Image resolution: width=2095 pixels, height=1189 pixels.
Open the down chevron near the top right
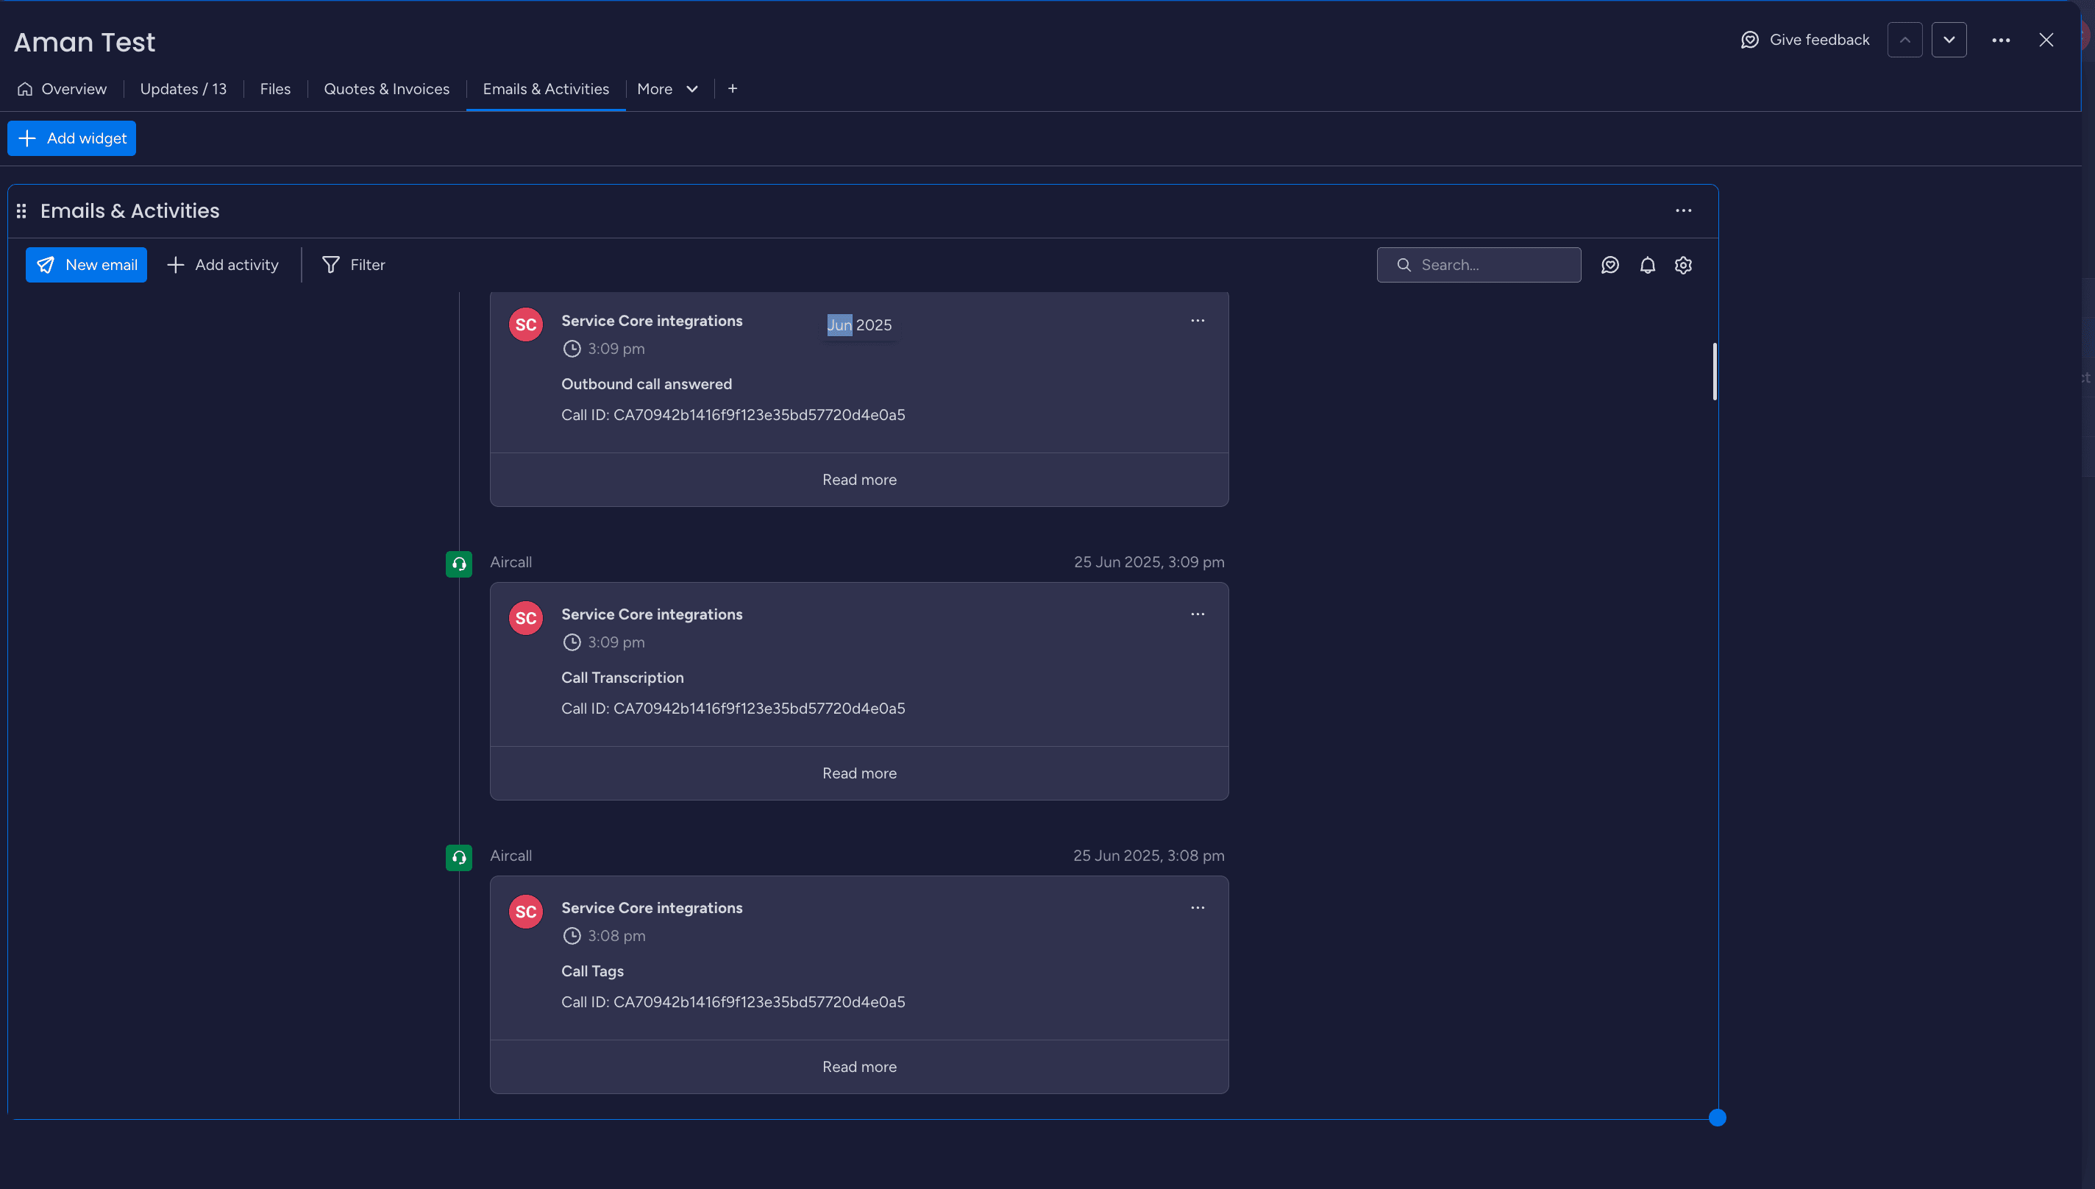[1949, 39]
